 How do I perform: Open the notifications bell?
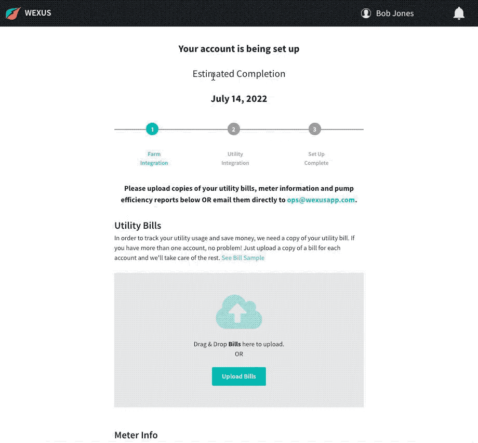[x=458, y=13]
